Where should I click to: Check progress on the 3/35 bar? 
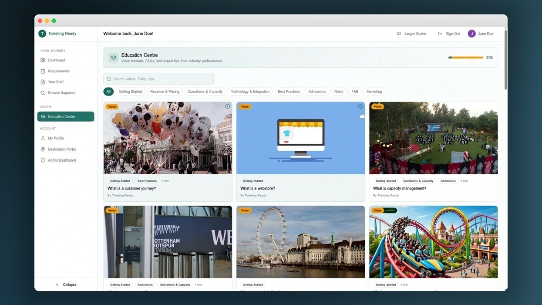click(466, 57)
